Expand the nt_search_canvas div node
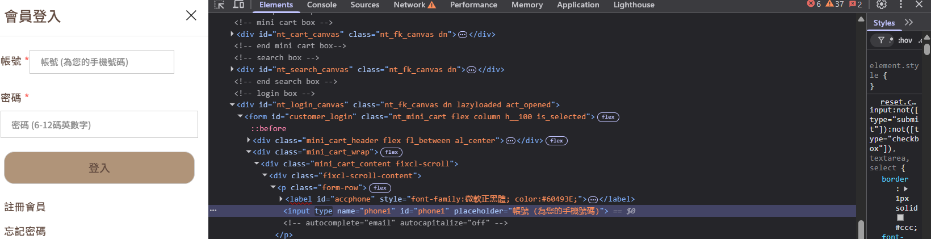931x239 pixels. (232, 69)
